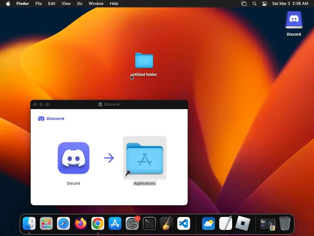
Task: Open Stage Manager from the menu bar
Action: pyautogui.click(x=244, y=4)
